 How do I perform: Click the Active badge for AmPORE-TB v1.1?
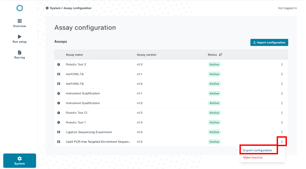214,74
